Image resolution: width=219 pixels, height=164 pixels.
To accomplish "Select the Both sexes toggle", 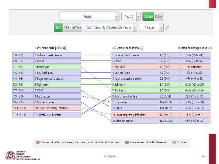I will pyautogui.click(x=58, y=27).
